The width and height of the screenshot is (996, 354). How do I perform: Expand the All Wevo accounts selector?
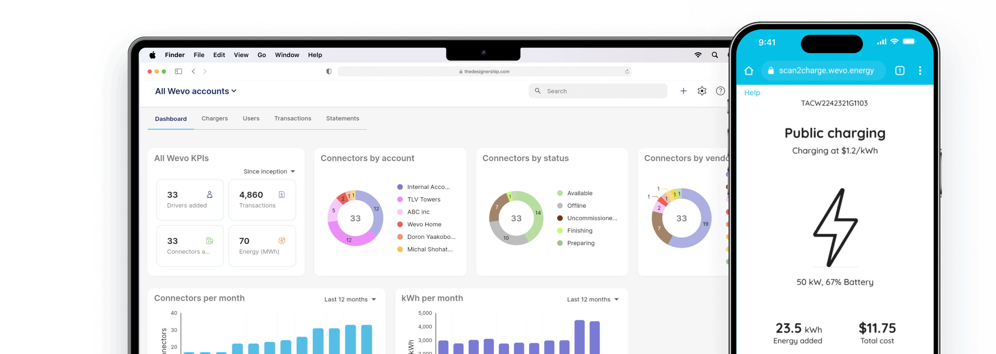[196, 91]
